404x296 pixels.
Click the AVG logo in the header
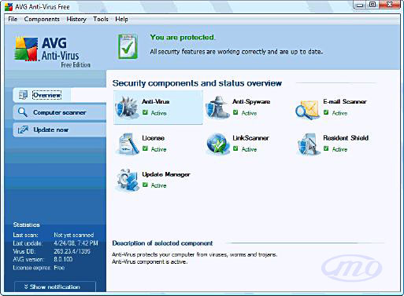click(x=26, y=49)
